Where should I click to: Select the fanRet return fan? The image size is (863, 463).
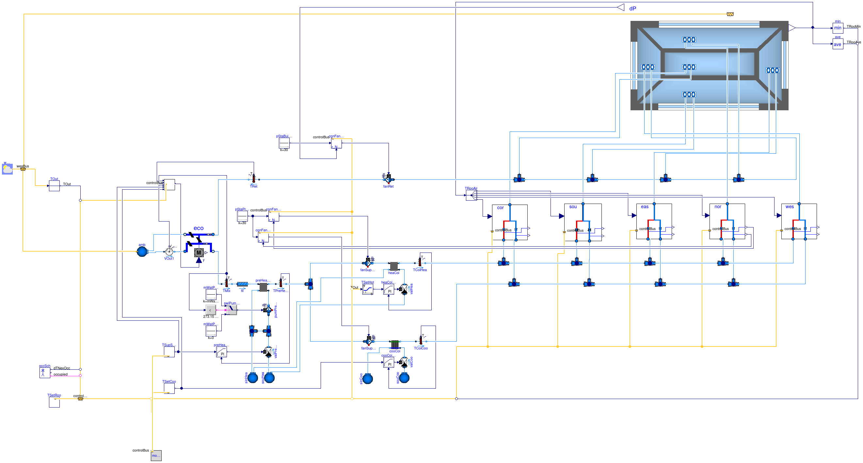point(389,179)
